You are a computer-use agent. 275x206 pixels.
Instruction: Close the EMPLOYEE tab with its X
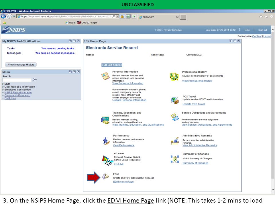177,17
